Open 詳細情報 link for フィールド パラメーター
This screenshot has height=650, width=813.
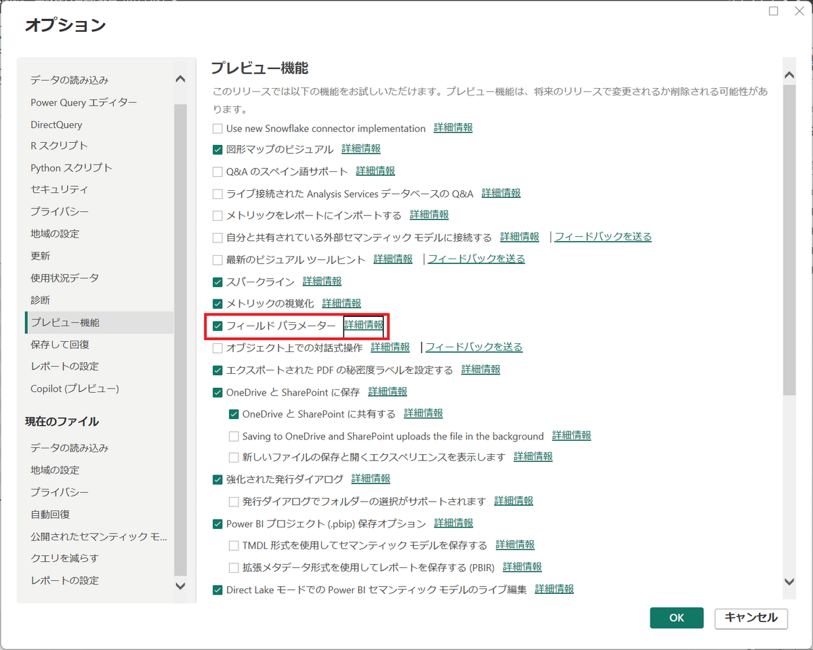click(x=364, y=326)
